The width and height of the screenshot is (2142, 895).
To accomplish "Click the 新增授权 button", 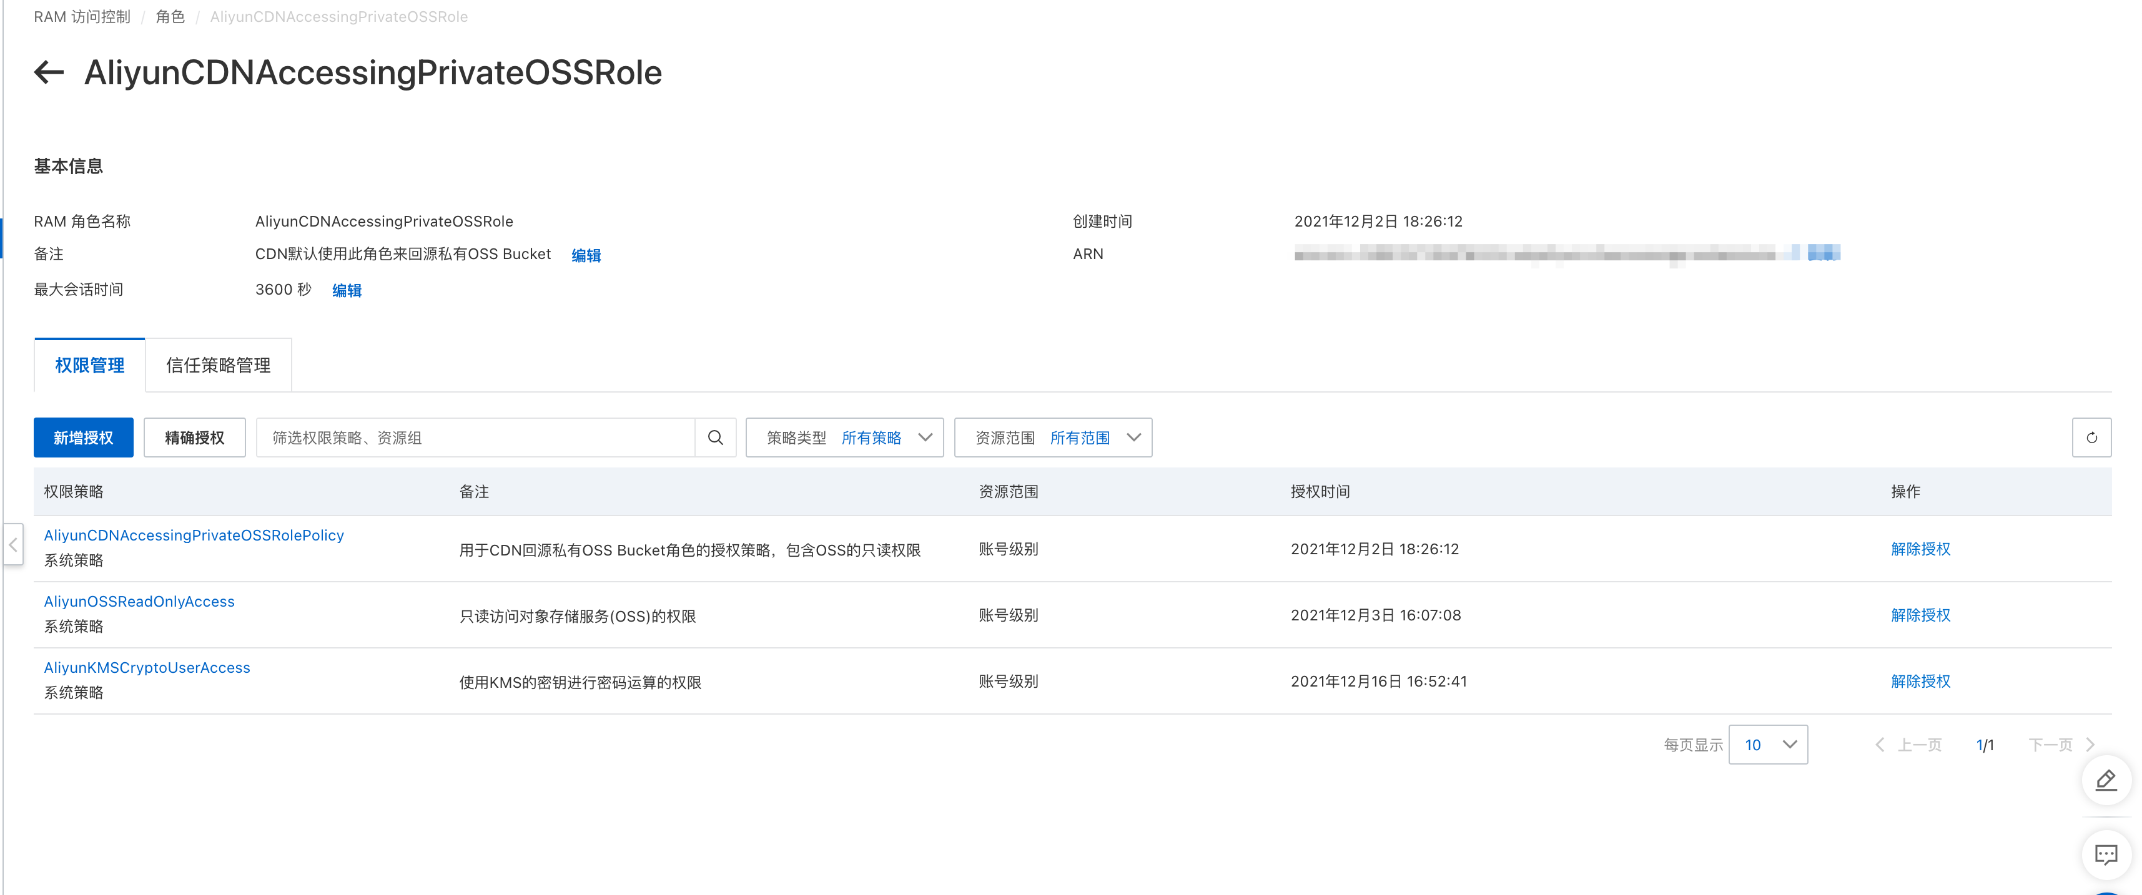I will 83,437.
